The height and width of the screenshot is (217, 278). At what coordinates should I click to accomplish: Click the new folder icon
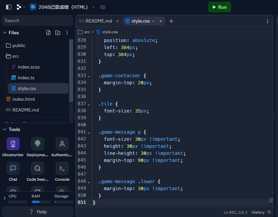pyautogui.click(x=58, y=33)
